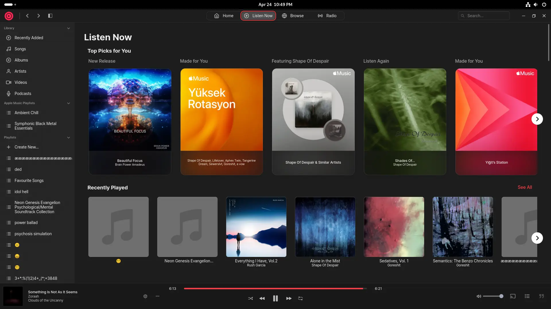Collapse the Library section
This screenshot has width=551, height=309.
(69, 28)
